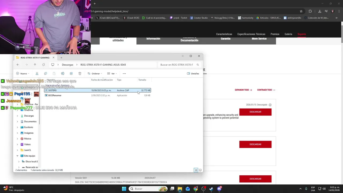Switch to large thumbnails view icon in status bar
The width and height of the screenshot is (343, 193).
(x=200, y=170)
